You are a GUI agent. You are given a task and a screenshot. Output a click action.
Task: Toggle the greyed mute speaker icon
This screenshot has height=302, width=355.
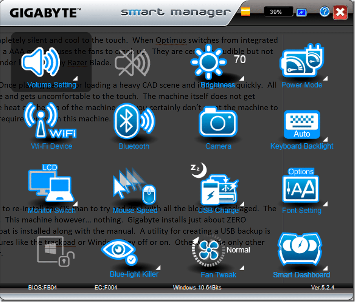132,63
